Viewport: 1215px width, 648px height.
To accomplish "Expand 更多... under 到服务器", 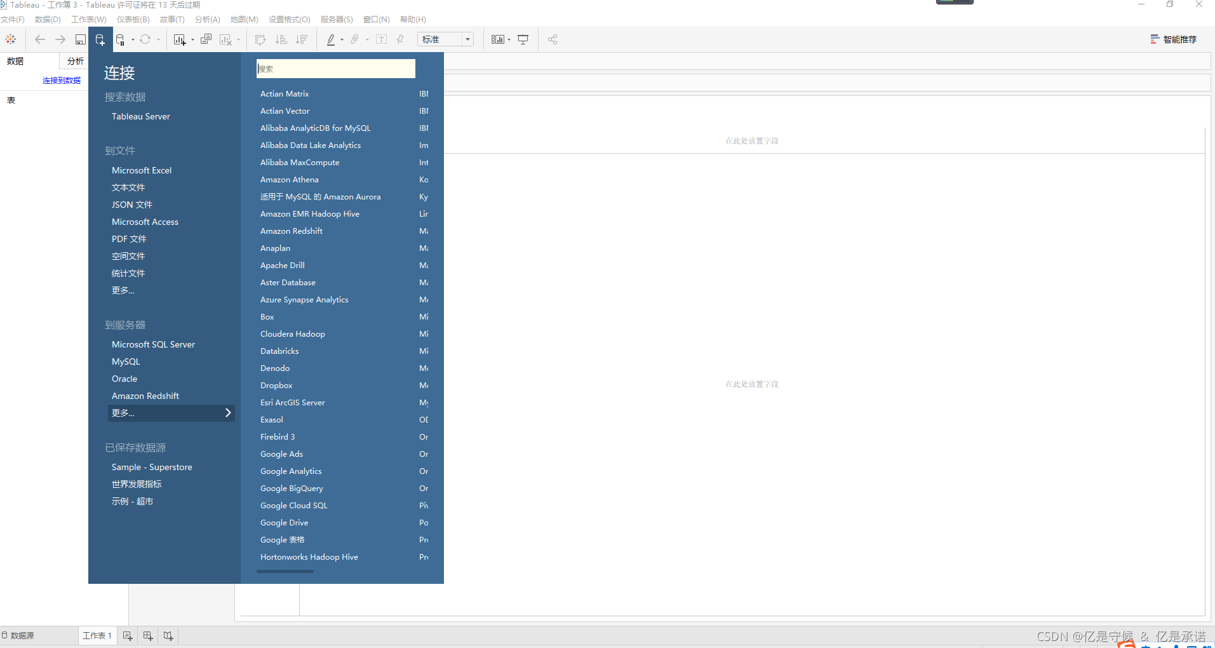I will coord(171,413).
